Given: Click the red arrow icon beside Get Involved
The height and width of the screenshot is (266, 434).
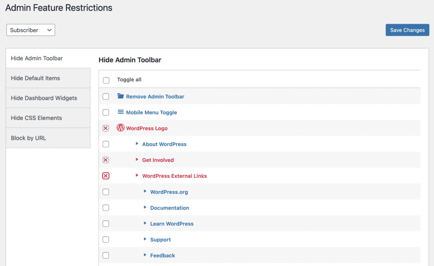Looking at the screenshot, I should pos(137,160).
